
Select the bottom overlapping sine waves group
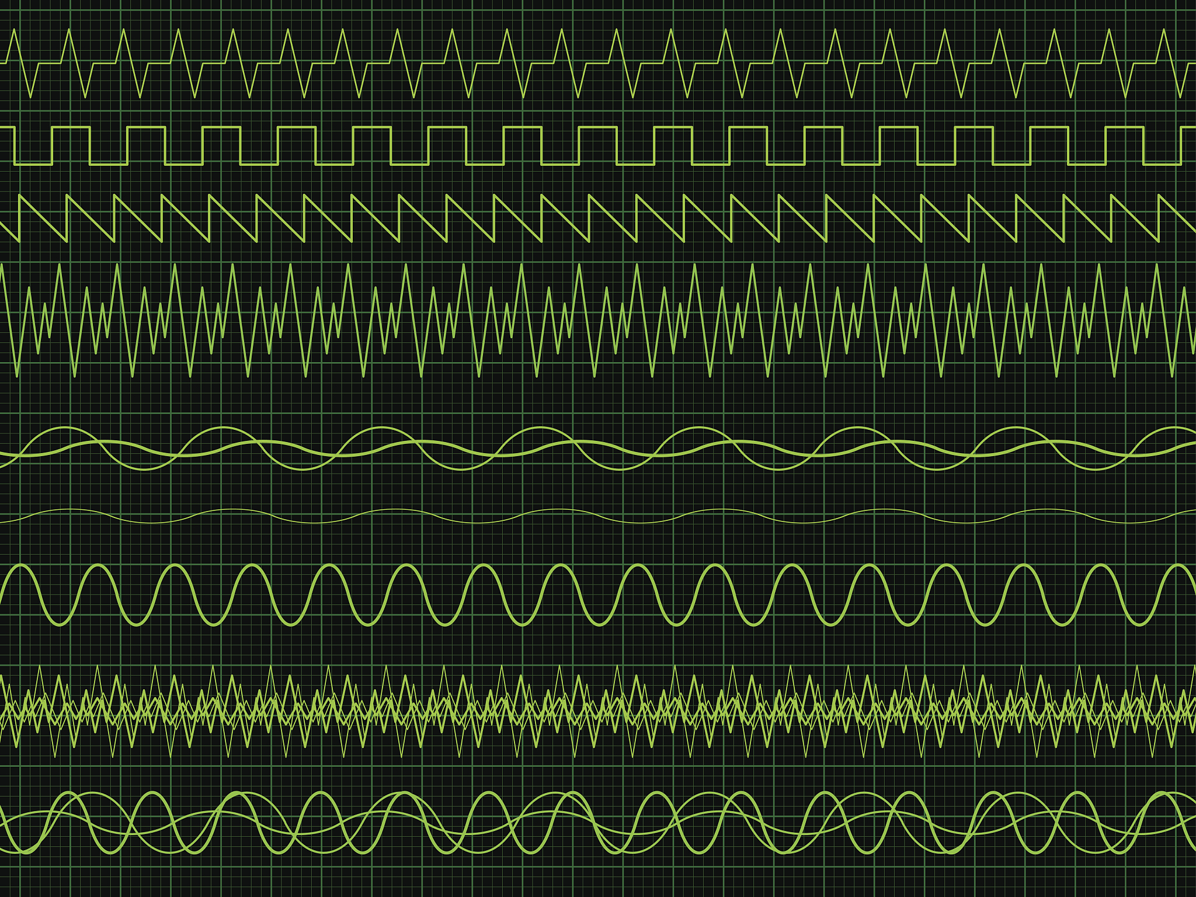598,823
